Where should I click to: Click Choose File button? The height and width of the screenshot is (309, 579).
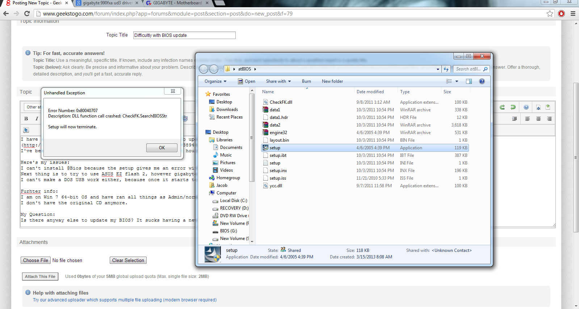[35, 260]
